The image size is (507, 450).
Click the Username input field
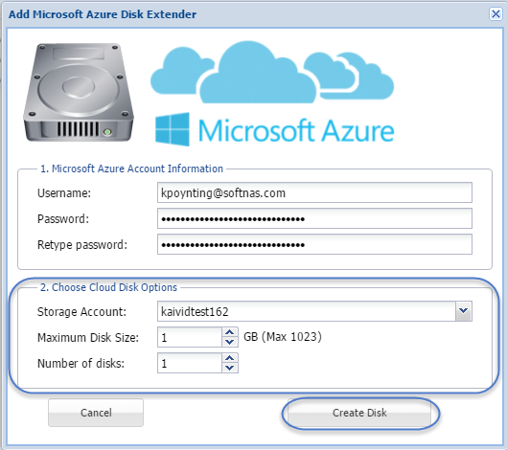[x=314, y=192]
